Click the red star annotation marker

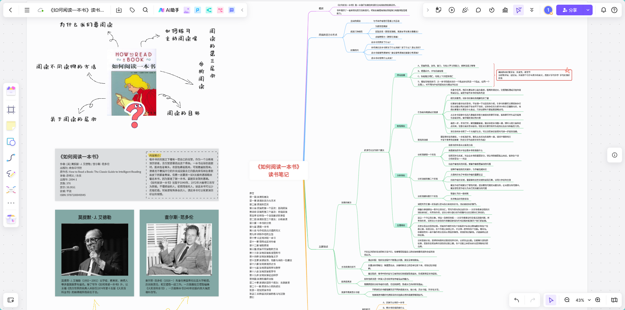pyautogui.click(x=567, y=70)
